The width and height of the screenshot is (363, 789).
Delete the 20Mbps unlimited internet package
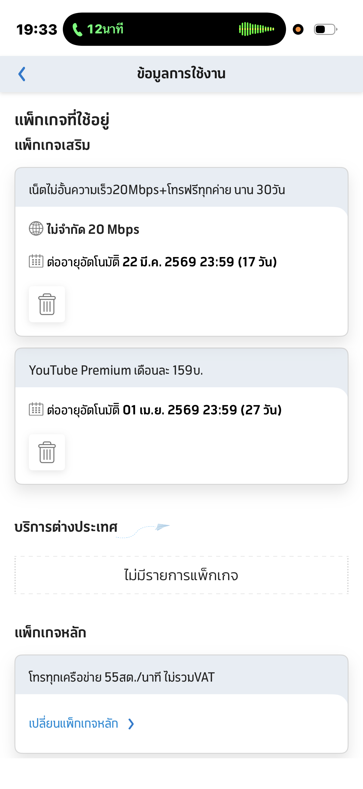(47, 304)
